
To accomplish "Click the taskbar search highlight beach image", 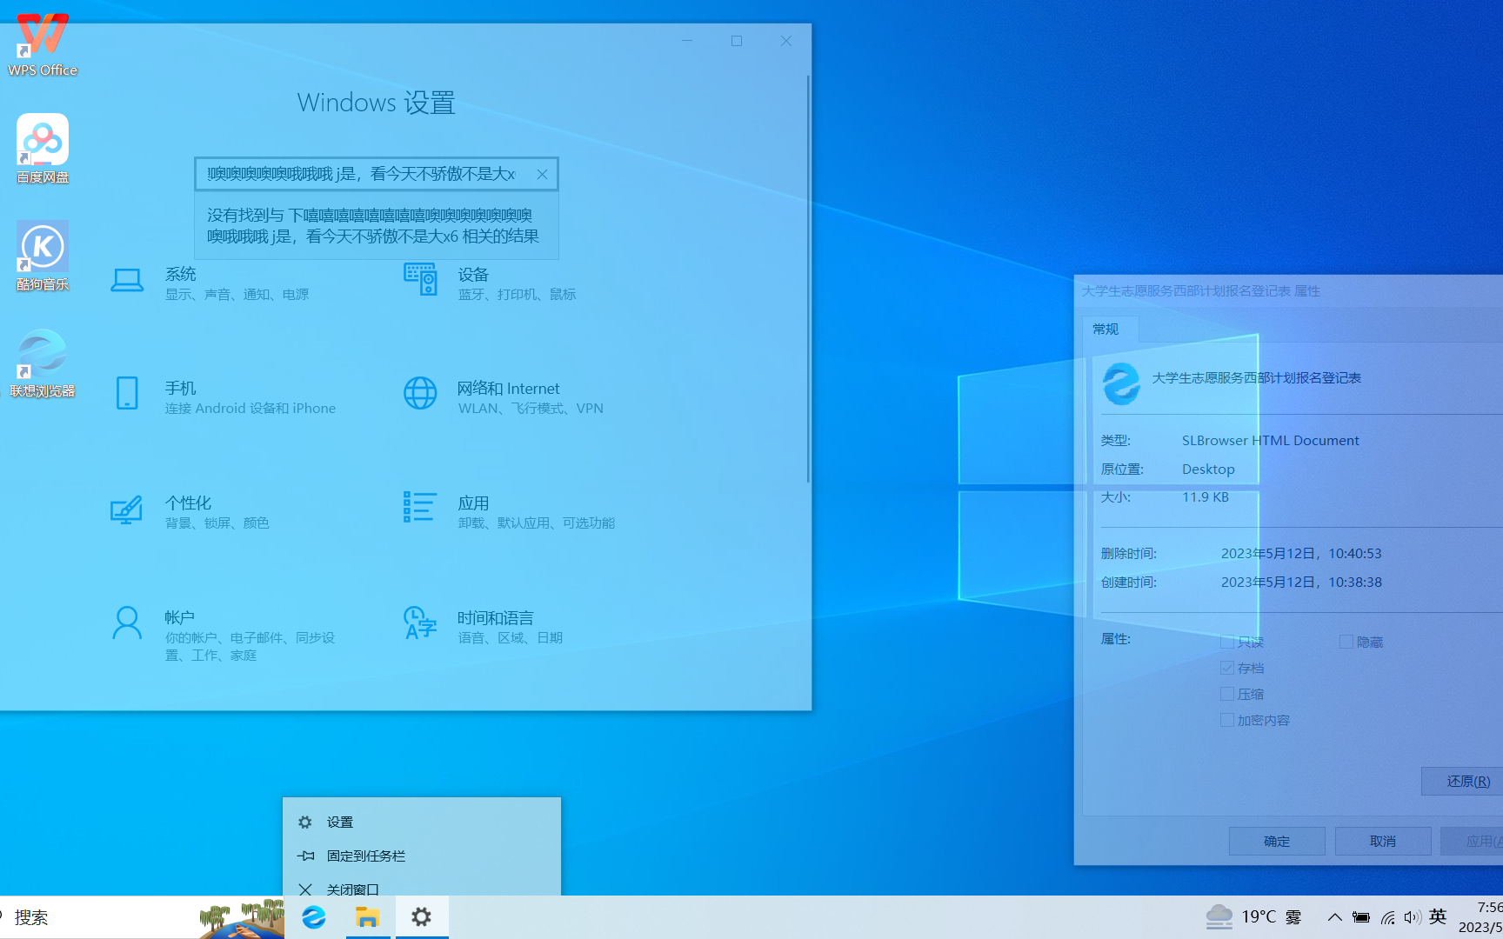I will click(242, 918).
